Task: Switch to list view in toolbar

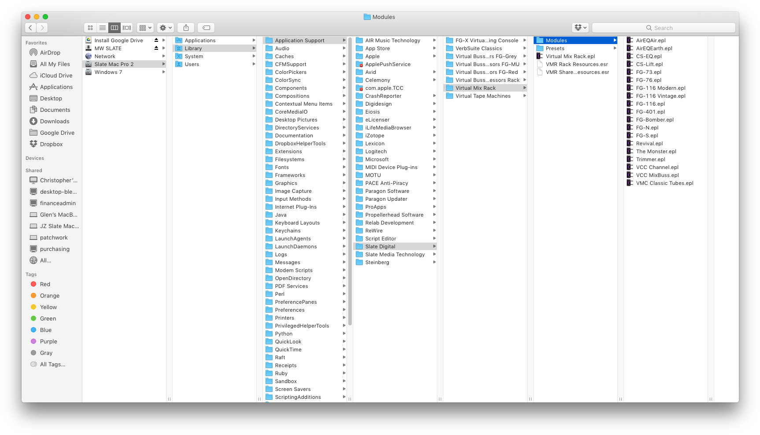Action: click(103, 28)
